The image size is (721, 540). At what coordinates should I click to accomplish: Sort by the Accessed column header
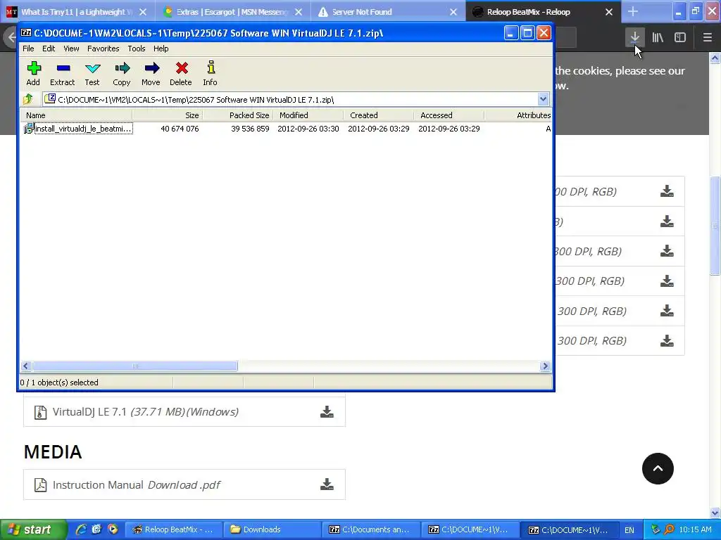[449, 115]
